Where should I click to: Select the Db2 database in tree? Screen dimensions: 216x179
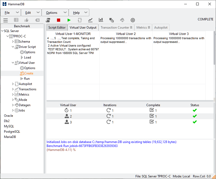[7, 121]
